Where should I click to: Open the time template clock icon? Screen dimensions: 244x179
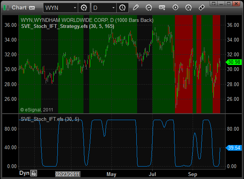(x=122, y=8)
